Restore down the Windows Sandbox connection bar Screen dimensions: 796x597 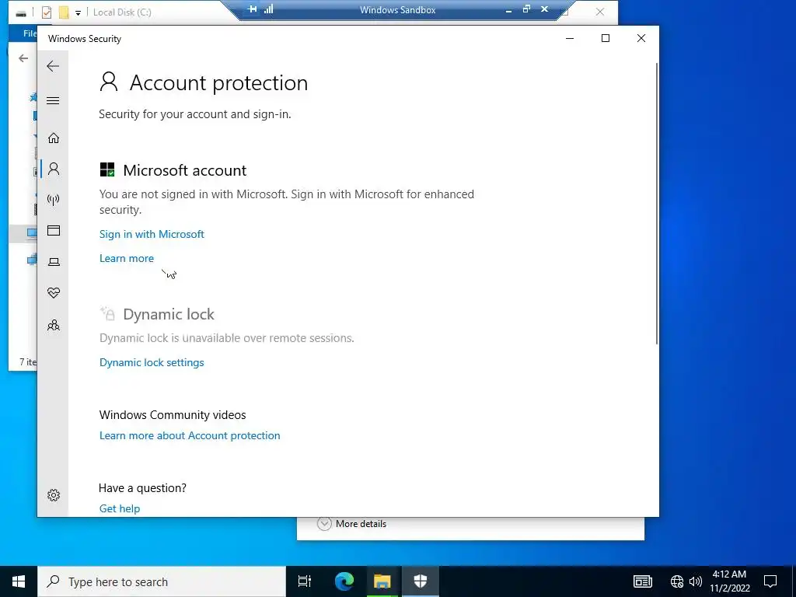tap(526, 9)
